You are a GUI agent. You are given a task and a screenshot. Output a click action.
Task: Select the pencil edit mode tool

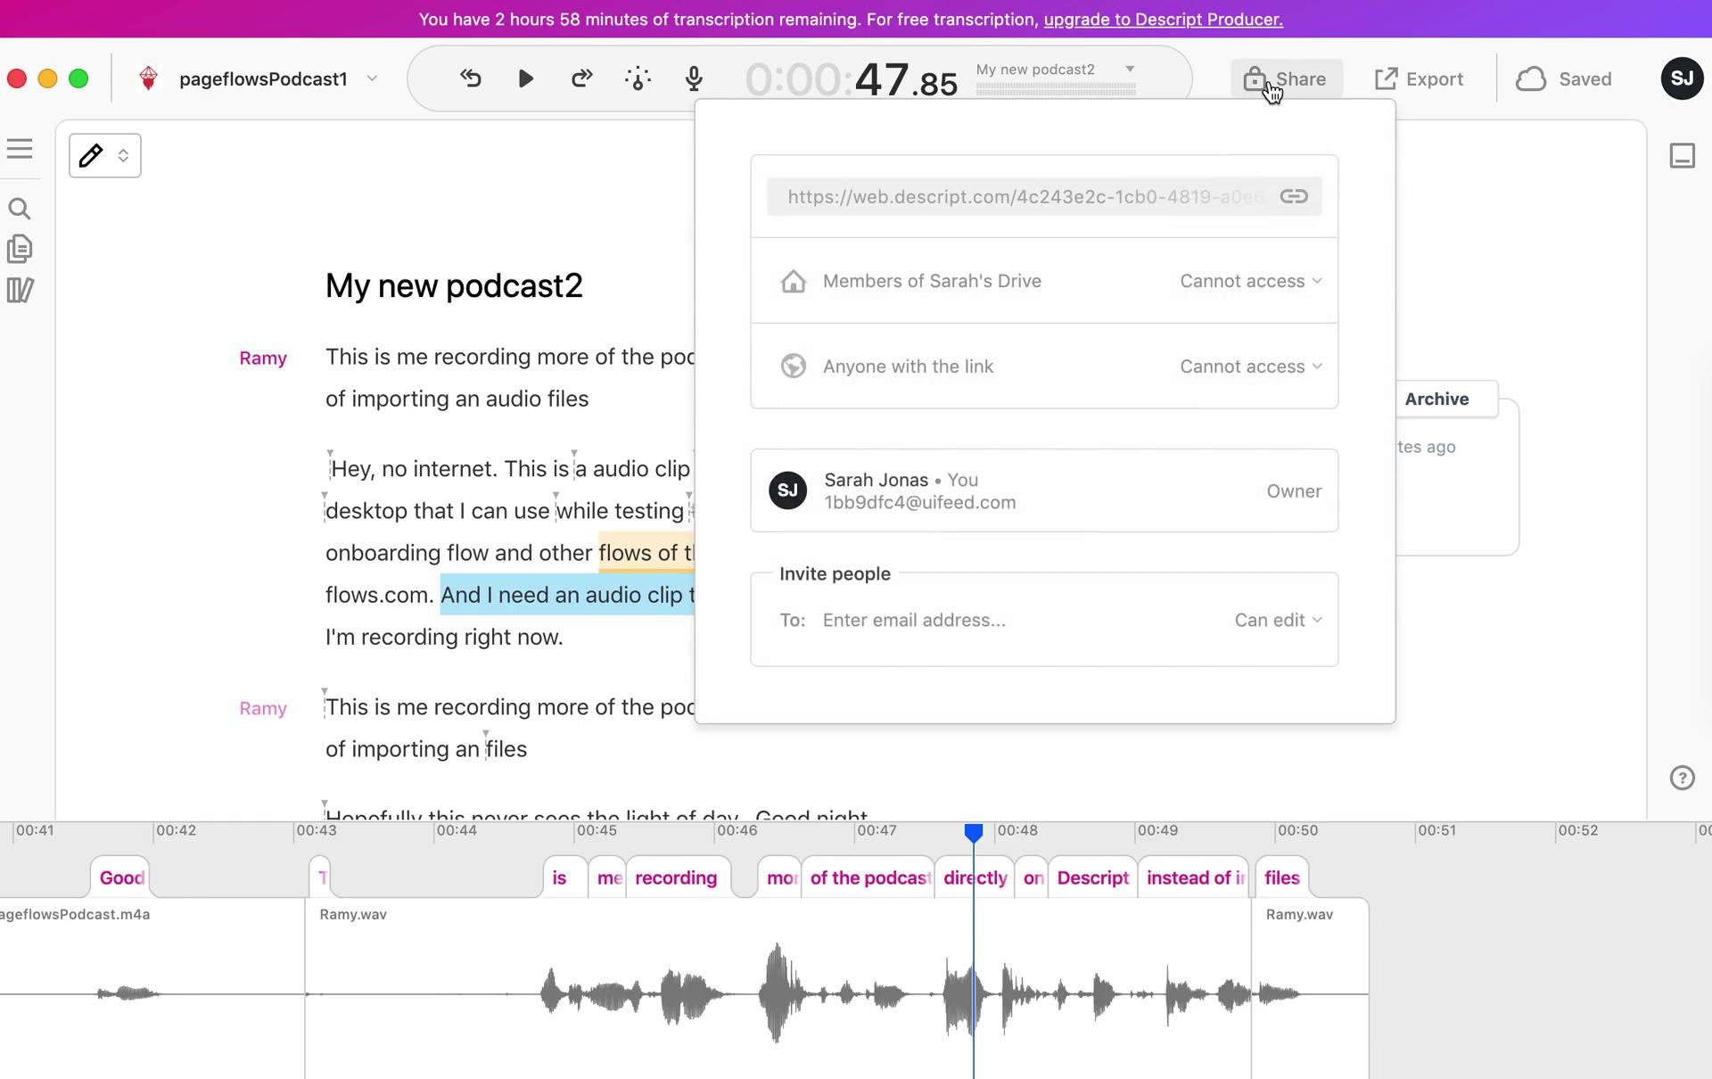pyautogui.click(x=91, y=155)
